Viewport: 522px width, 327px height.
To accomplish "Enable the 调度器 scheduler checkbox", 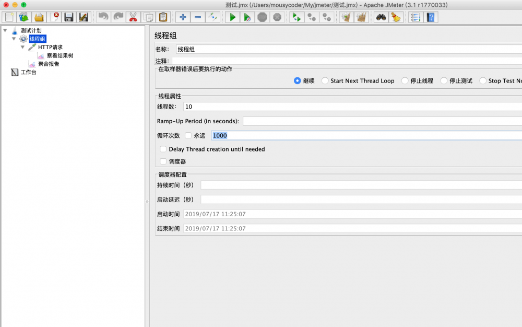I will [x=163, y=161].
